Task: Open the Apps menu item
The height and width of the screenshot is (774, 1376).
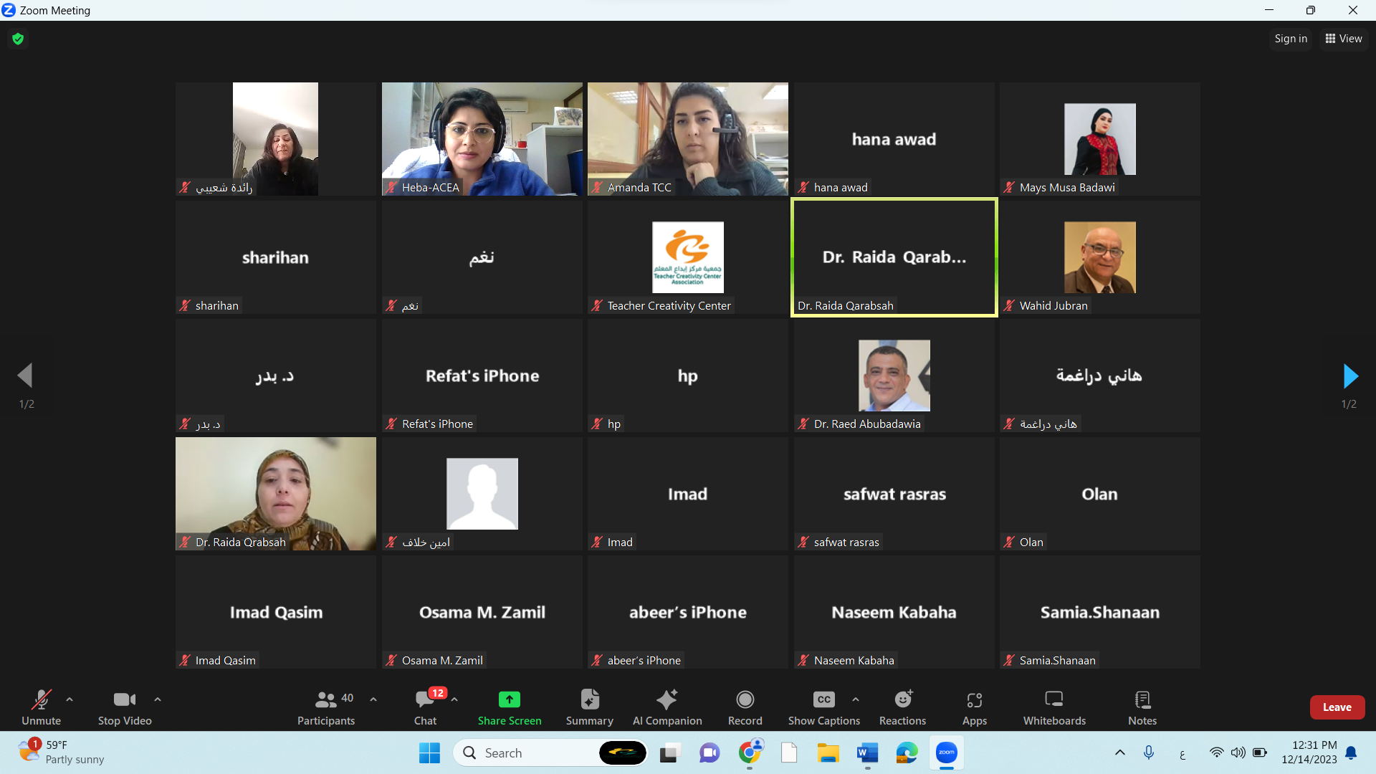Action: (x=974, y=699)
